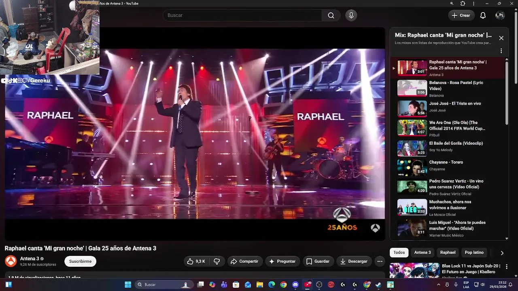Open the Antena 3 channel name link
This screenshot has width=518, height=291.
(x=30, y=259)
